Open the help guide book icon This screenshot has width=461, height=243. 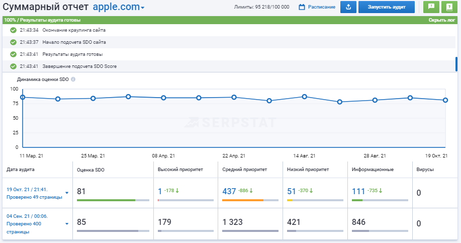pyautogui.click(x=447, y=7)
